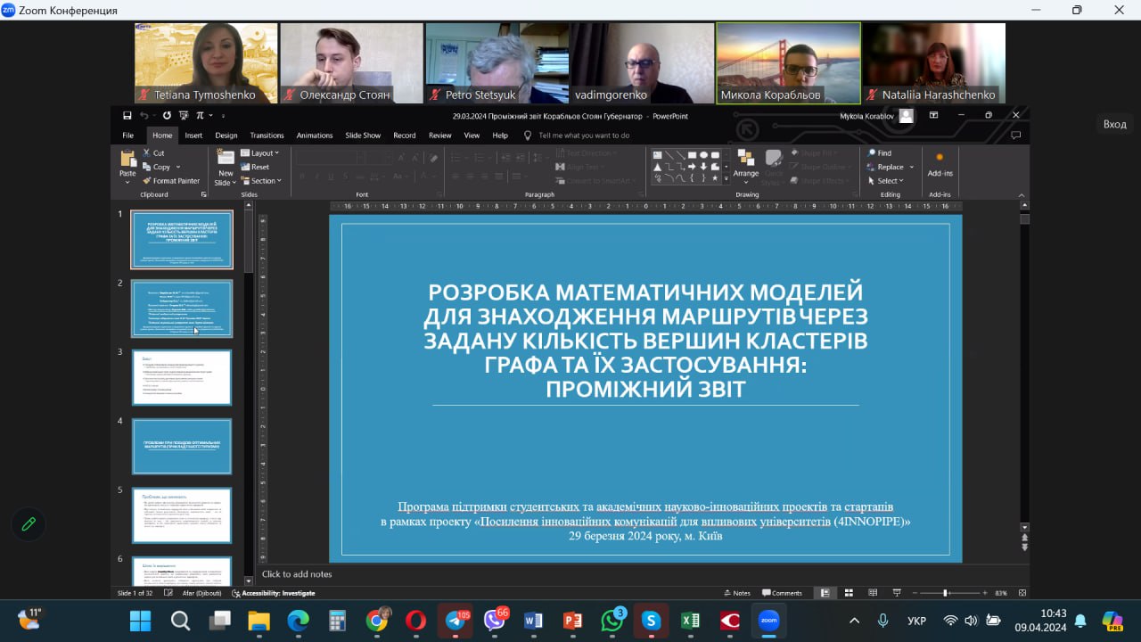Switch to Reading View icon
The image size is (1141, 642).
click(871, 593)
